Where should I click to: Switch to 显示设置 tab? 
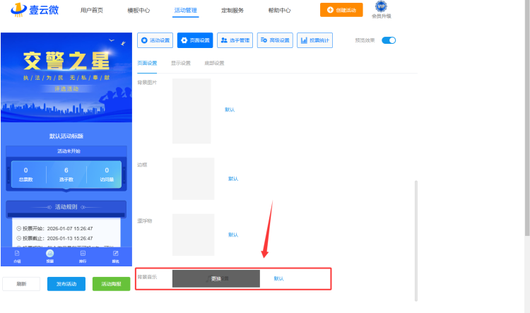click(180, 63)
